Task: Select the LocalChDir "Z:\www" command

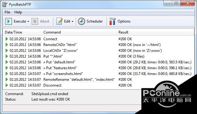Action: pyautogui.click(x=60, y=50)
